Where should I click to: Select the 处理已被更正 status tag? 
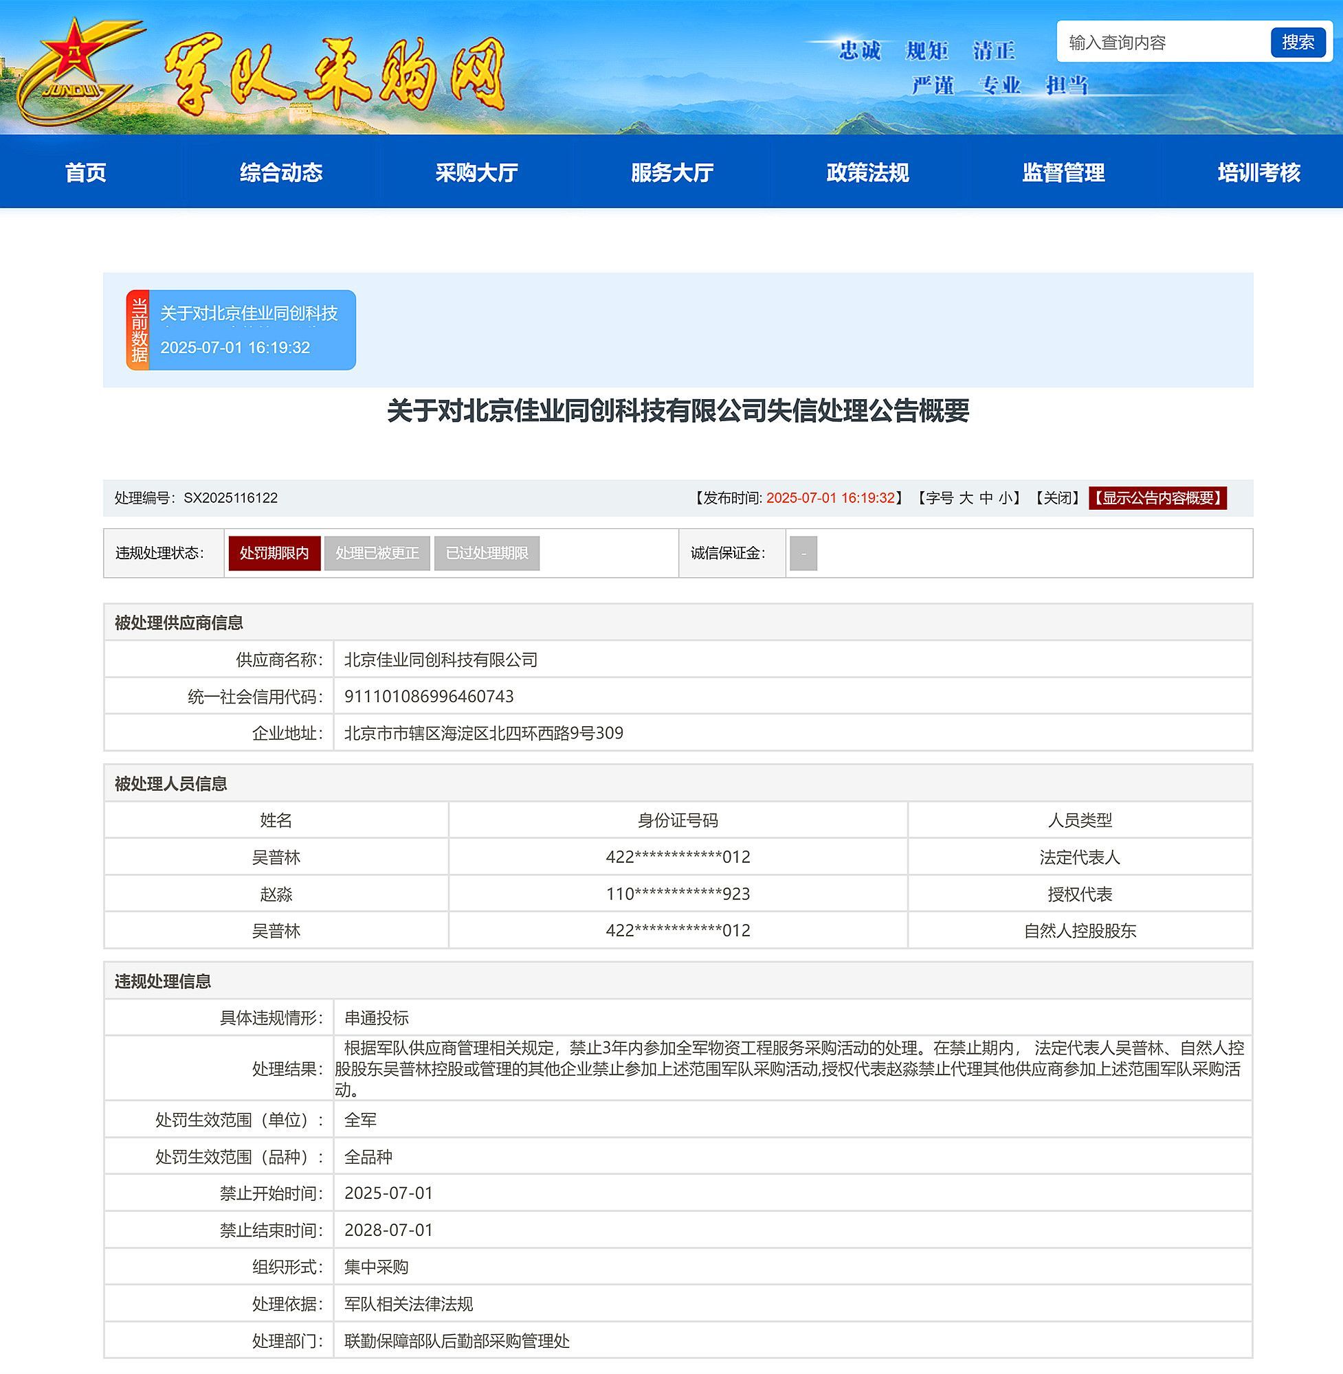(377, 553)
